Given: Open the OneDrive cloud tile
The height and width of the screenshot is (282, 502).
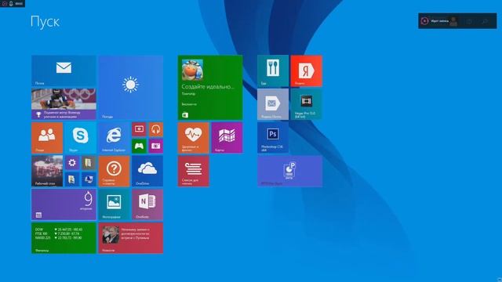Looking at the screenshot, I should [147, 171].
